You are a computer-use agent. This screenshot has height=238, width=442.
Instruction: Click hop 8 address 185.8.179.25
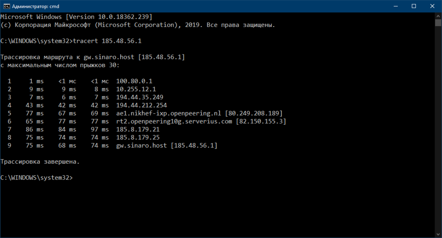click(x=137, y=137)
